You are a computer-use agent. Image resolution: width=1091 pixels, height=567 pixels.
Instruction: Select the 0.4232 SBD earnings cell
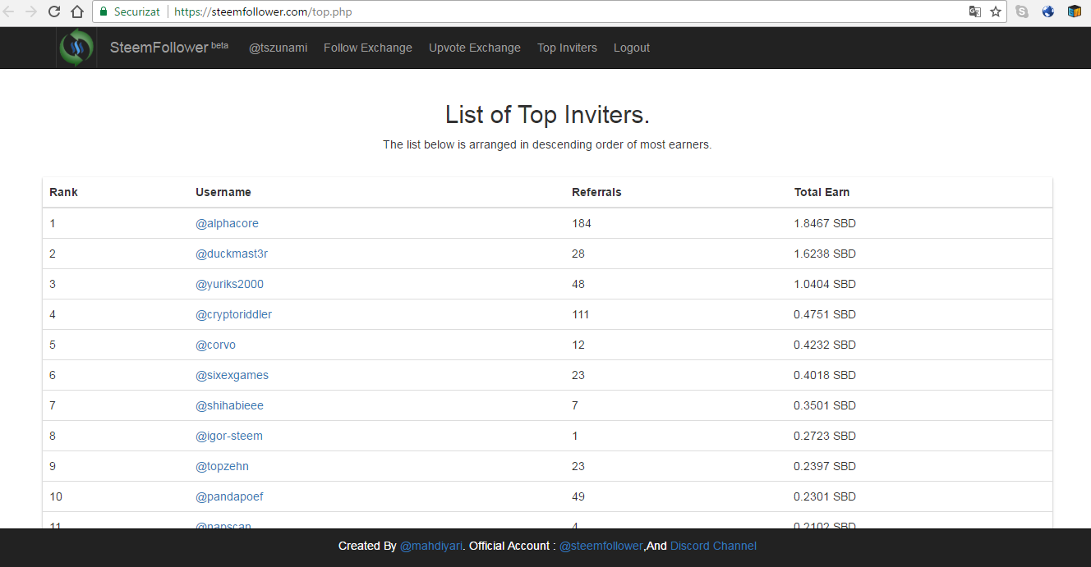(825, 345)
